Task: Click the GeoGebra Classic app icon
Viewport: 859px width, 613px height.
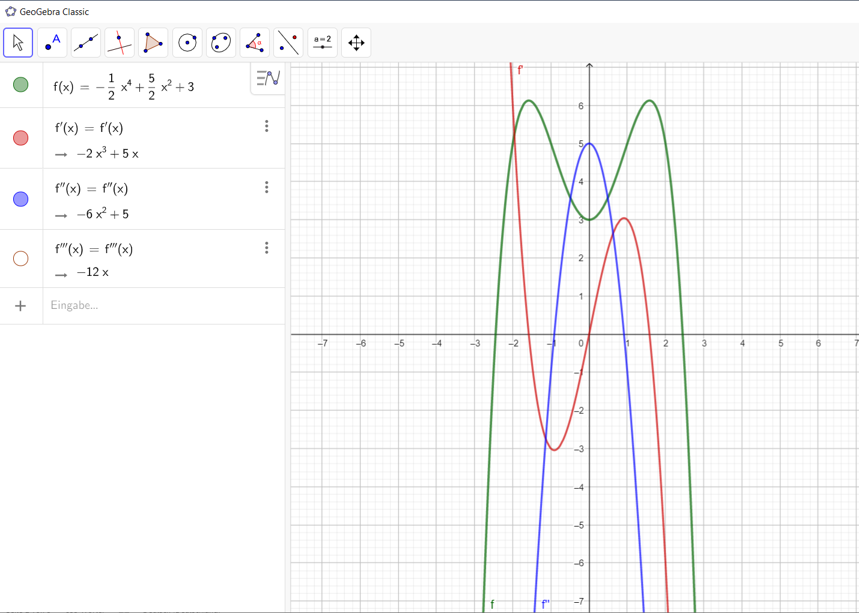Action: point(10,11)
